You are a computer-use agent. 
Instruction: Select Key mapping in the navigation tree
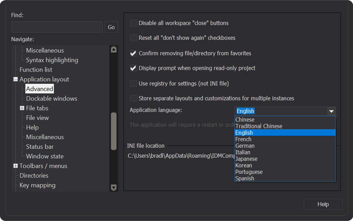click(37, 185)
